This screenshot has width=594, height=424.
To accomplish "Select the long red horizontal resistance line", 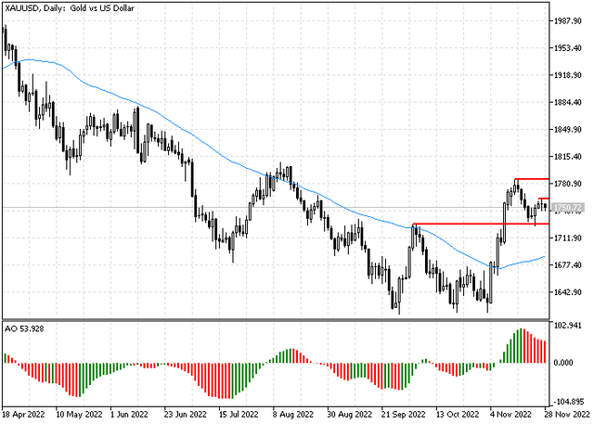I will tap(481, 225).
